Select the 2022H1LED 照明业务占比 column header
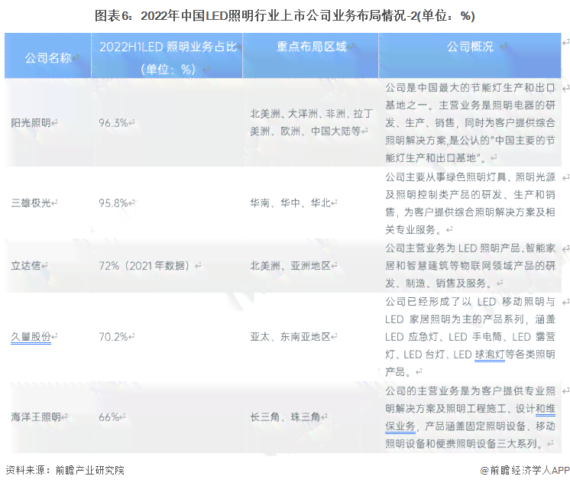Image resolution: width=570 pixels, height=486 pixels. click(x=168, y=57)
